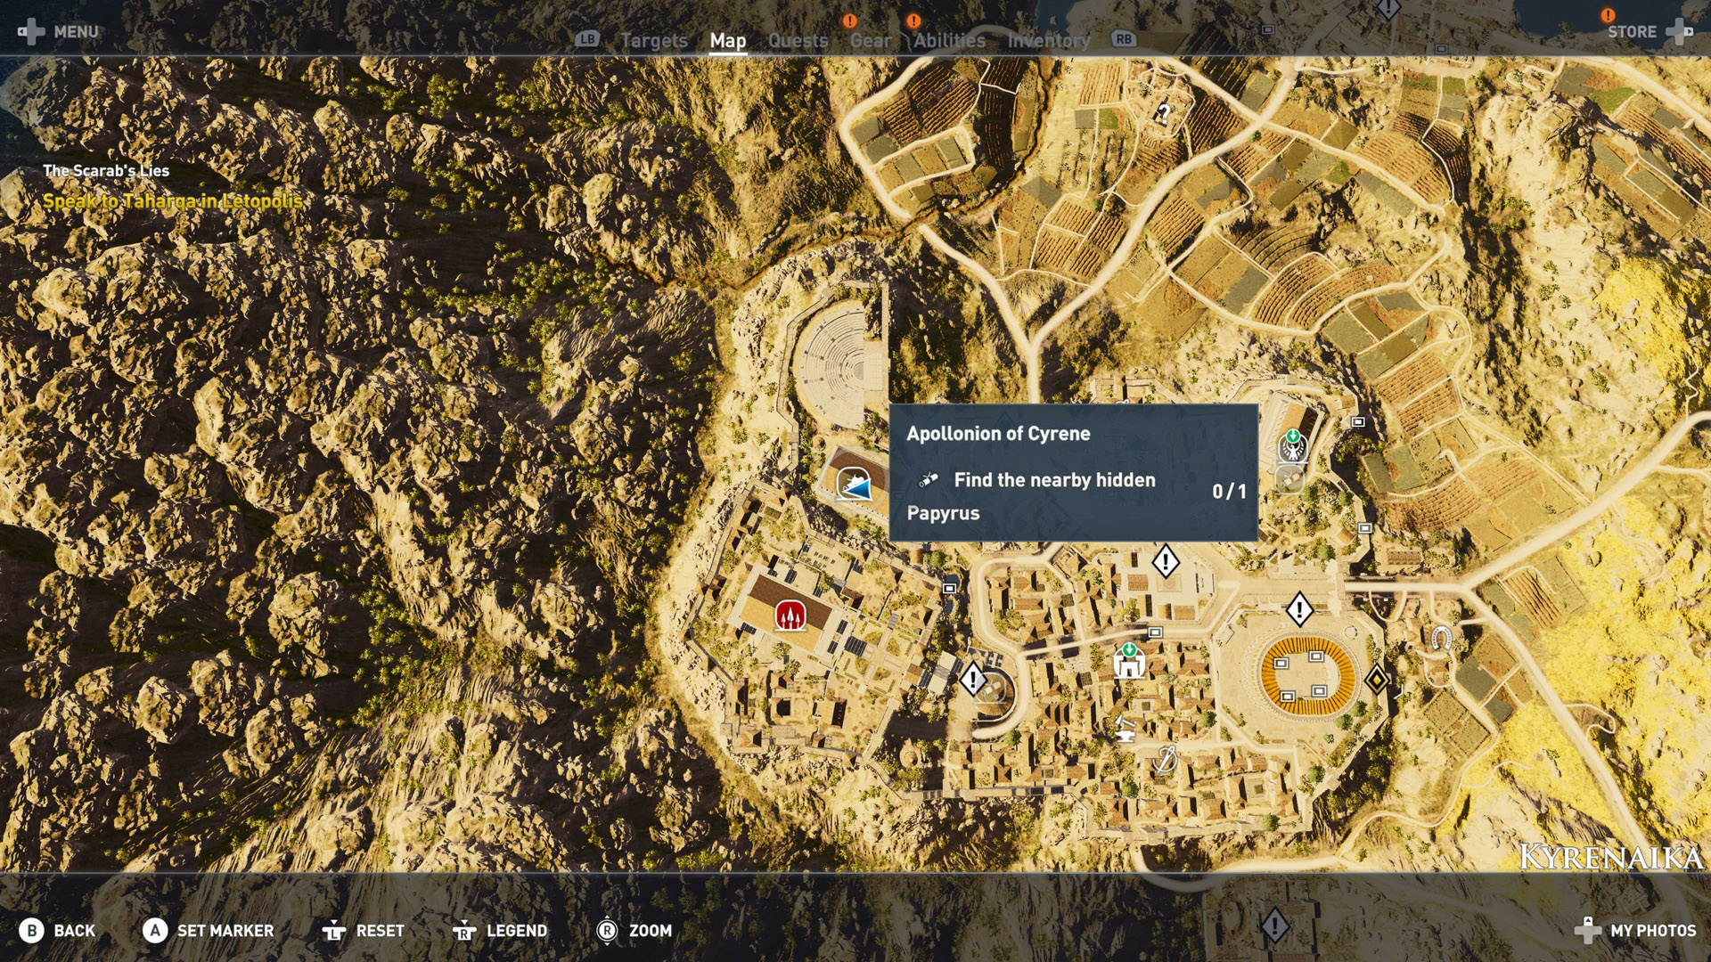
Task: Switch to the Inventory tab
Action: (1049, 40)
